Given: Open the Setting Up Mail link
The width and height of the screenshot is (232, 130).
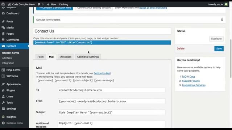Looking at the screenshot, I should tap(102, 73).
